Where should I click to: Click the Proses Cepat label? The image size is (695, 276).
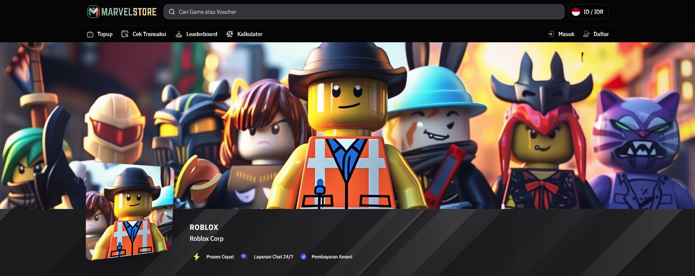click(x=220, y=257)
